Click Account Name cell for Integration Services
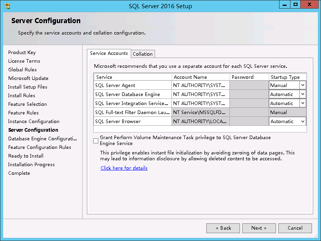This screenshot has height=241, width=321. click(200, 103)
